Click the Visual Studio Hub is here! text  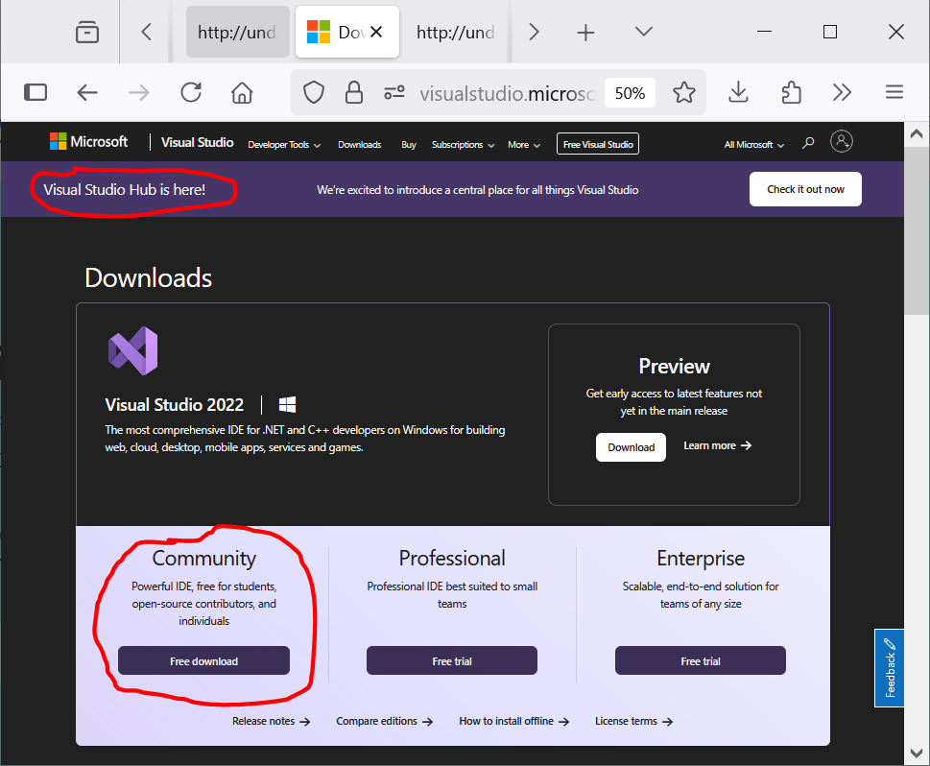click(125, 190)
